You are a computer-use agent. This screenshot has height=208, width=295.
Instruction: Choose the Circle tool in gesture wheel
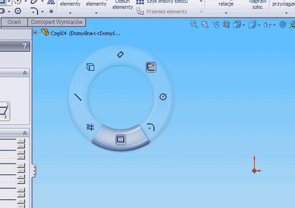tap(163, 97)
